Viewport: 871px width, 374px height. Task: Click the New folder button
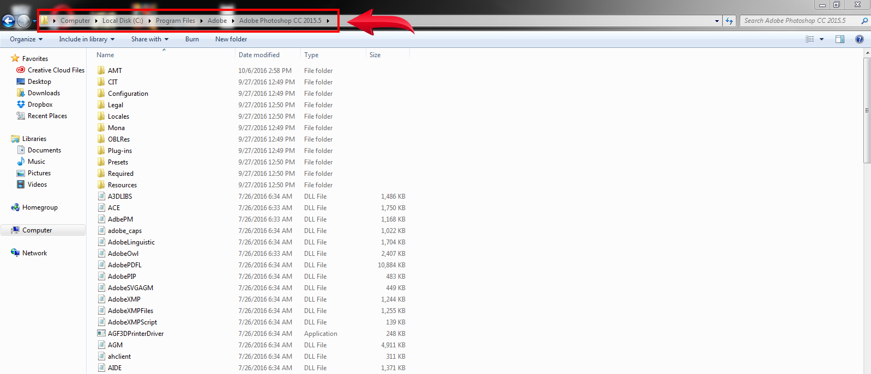[231, 39]
